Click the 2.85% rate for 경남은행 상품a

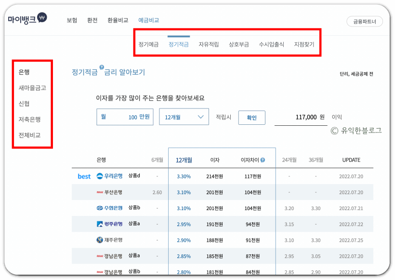184,256
